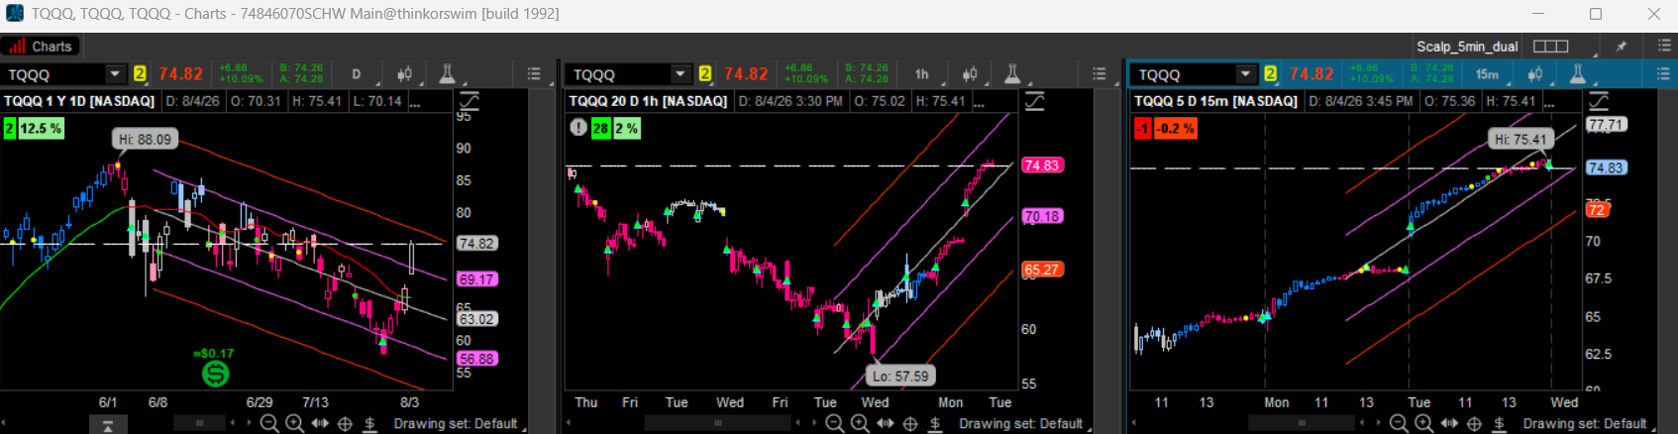Open the 1h timeframe selector
This screenshot has width=1678, height=434.
pyautogui.click(x=921, y=74)
